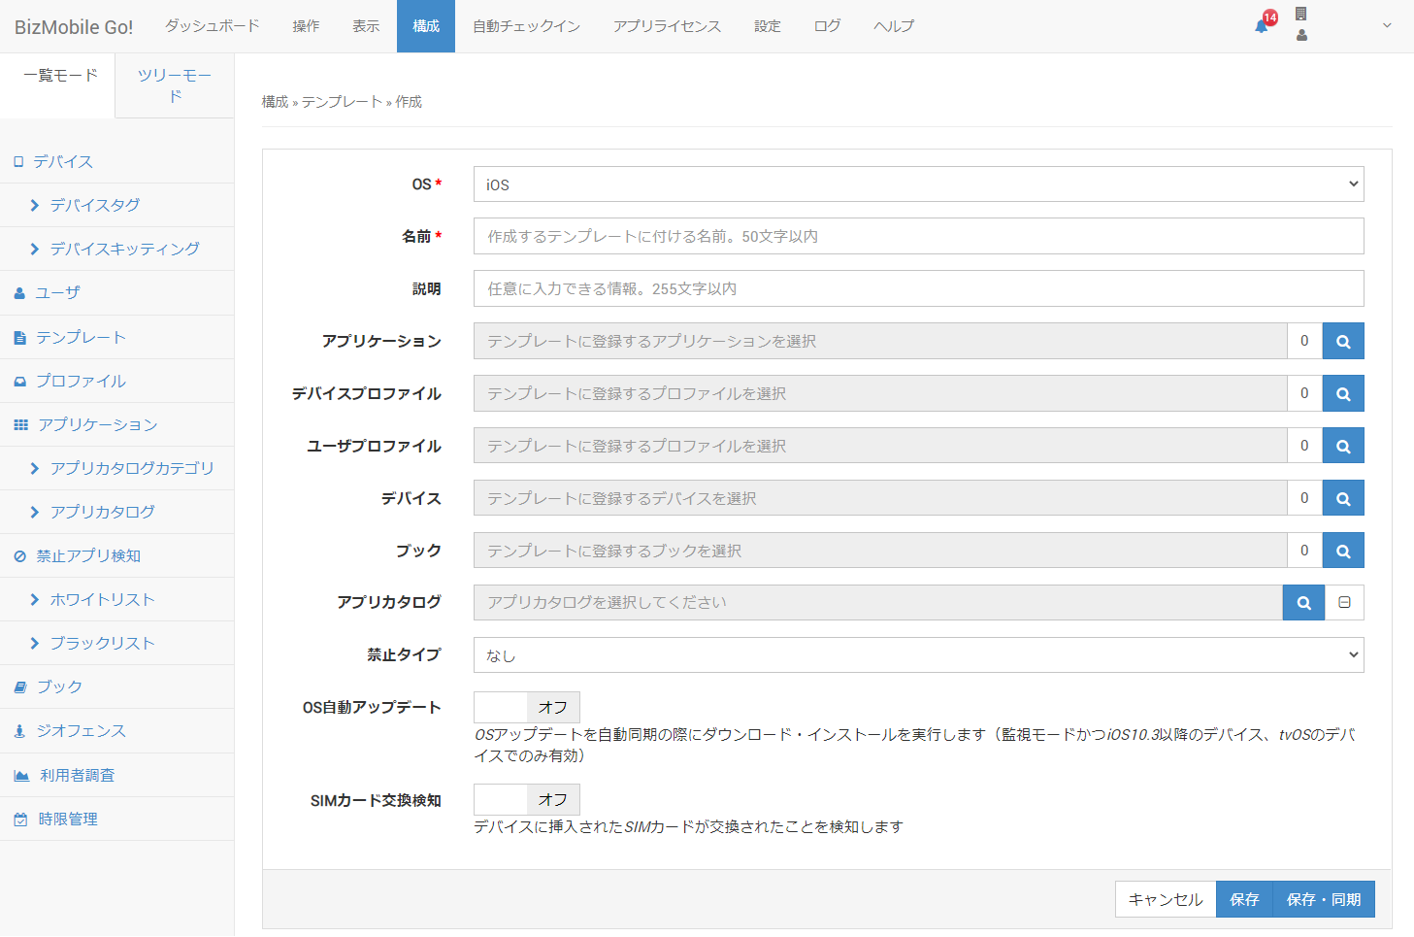This screenshot has height=937, width=1414.
Task: Clear the アプリカタログ selection with minus icon
Action: click(x=1344, y=603)
